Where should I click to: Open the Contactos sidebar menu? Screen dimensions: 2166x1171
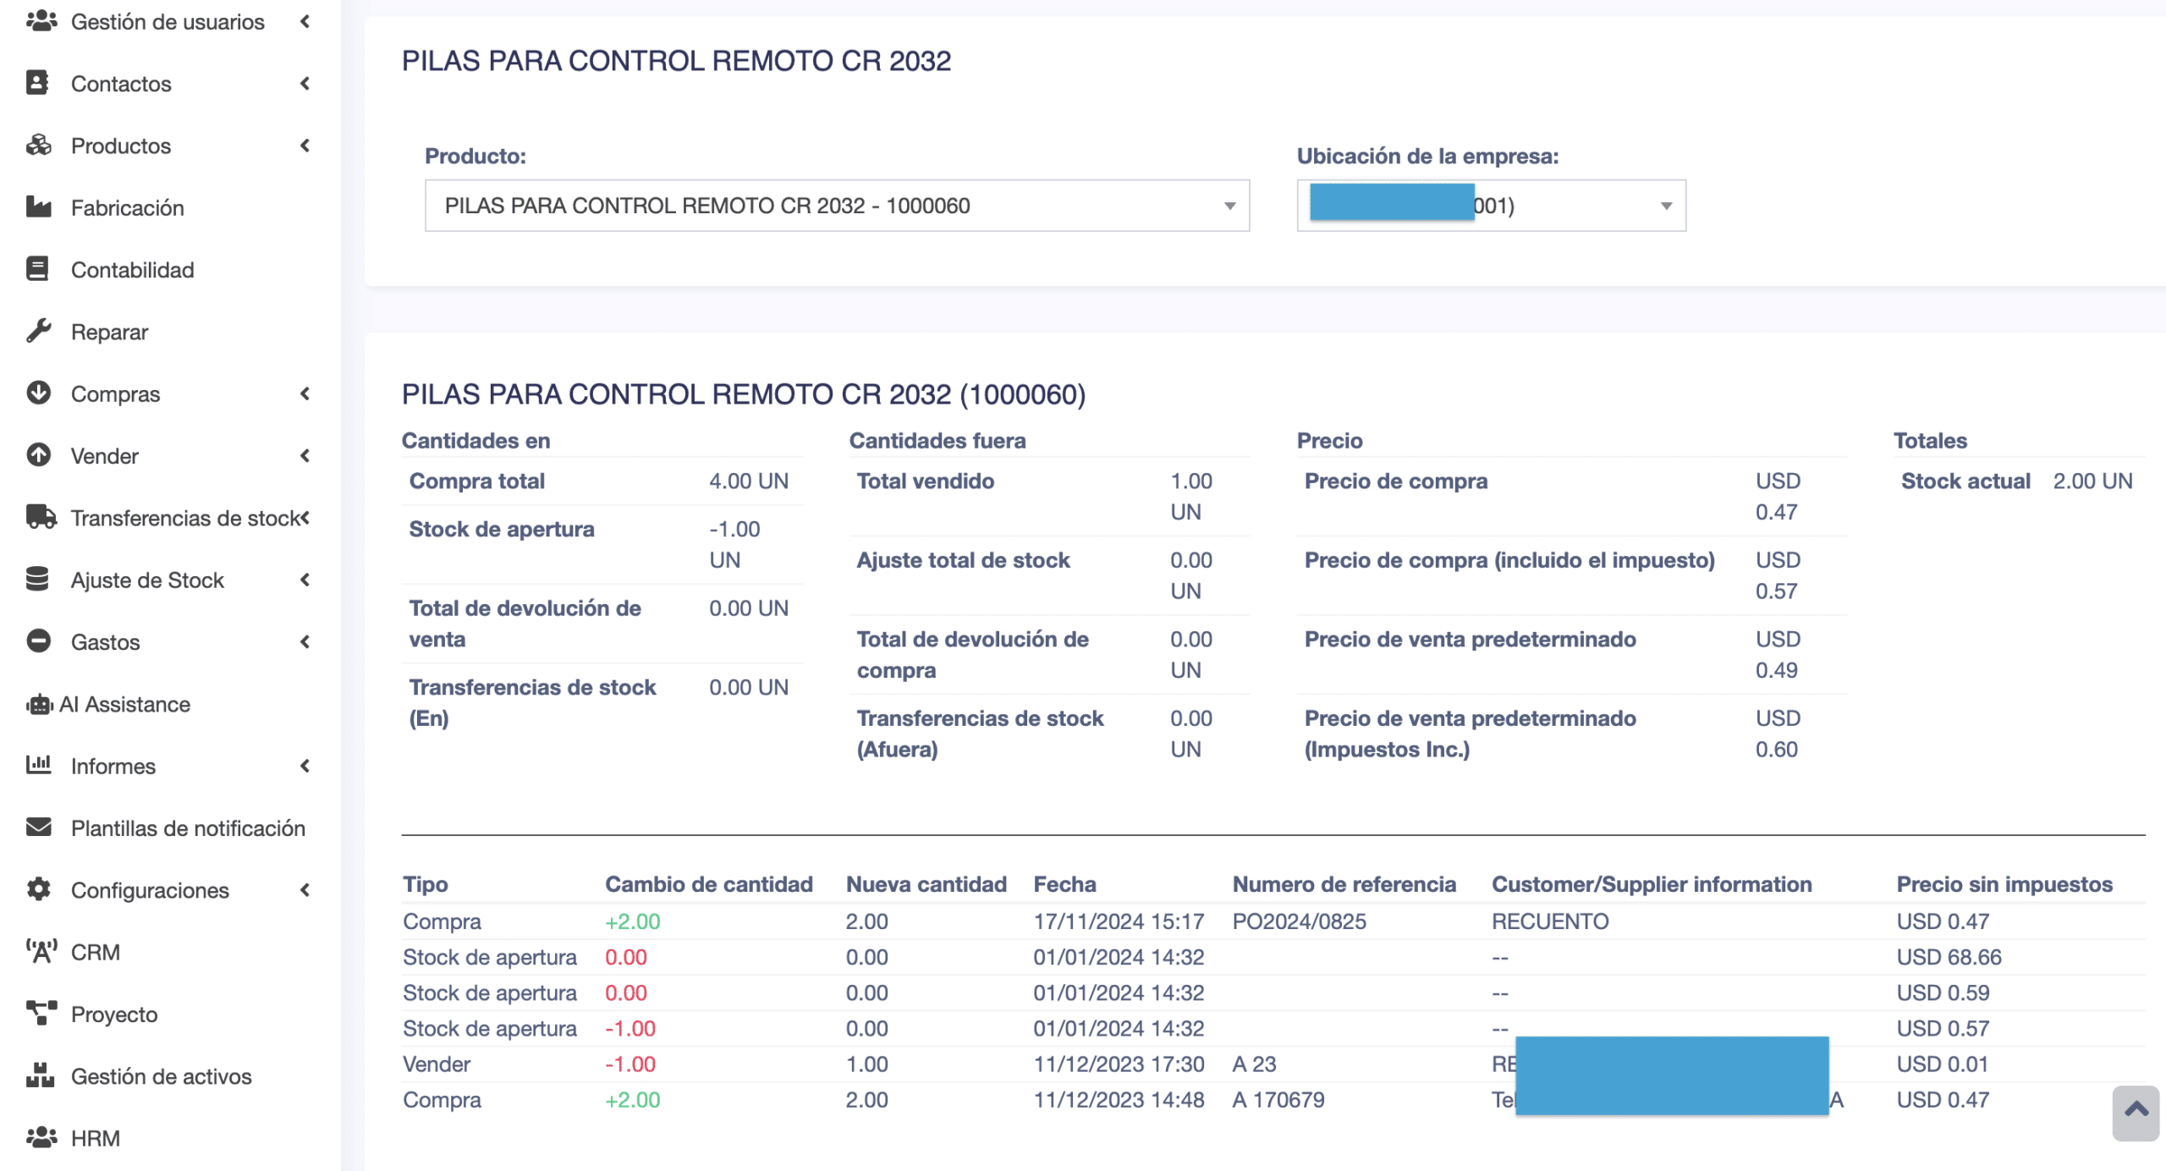tap(121, 84)
